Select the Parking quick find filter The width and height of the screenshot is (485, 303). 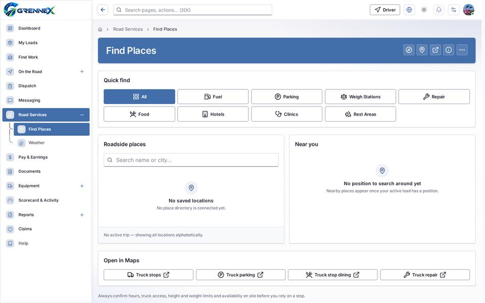pos(286,97)
